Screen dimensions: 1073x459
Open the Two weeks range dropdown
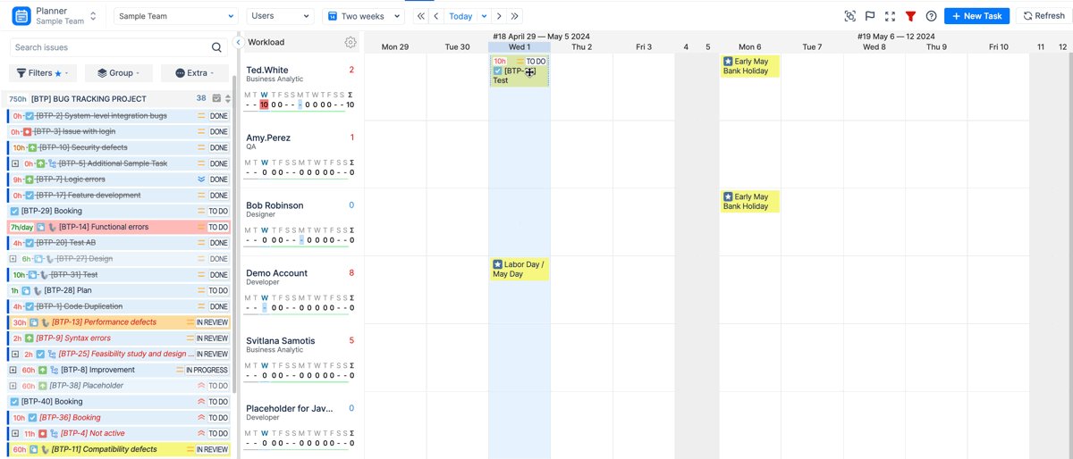coord(363,16)
